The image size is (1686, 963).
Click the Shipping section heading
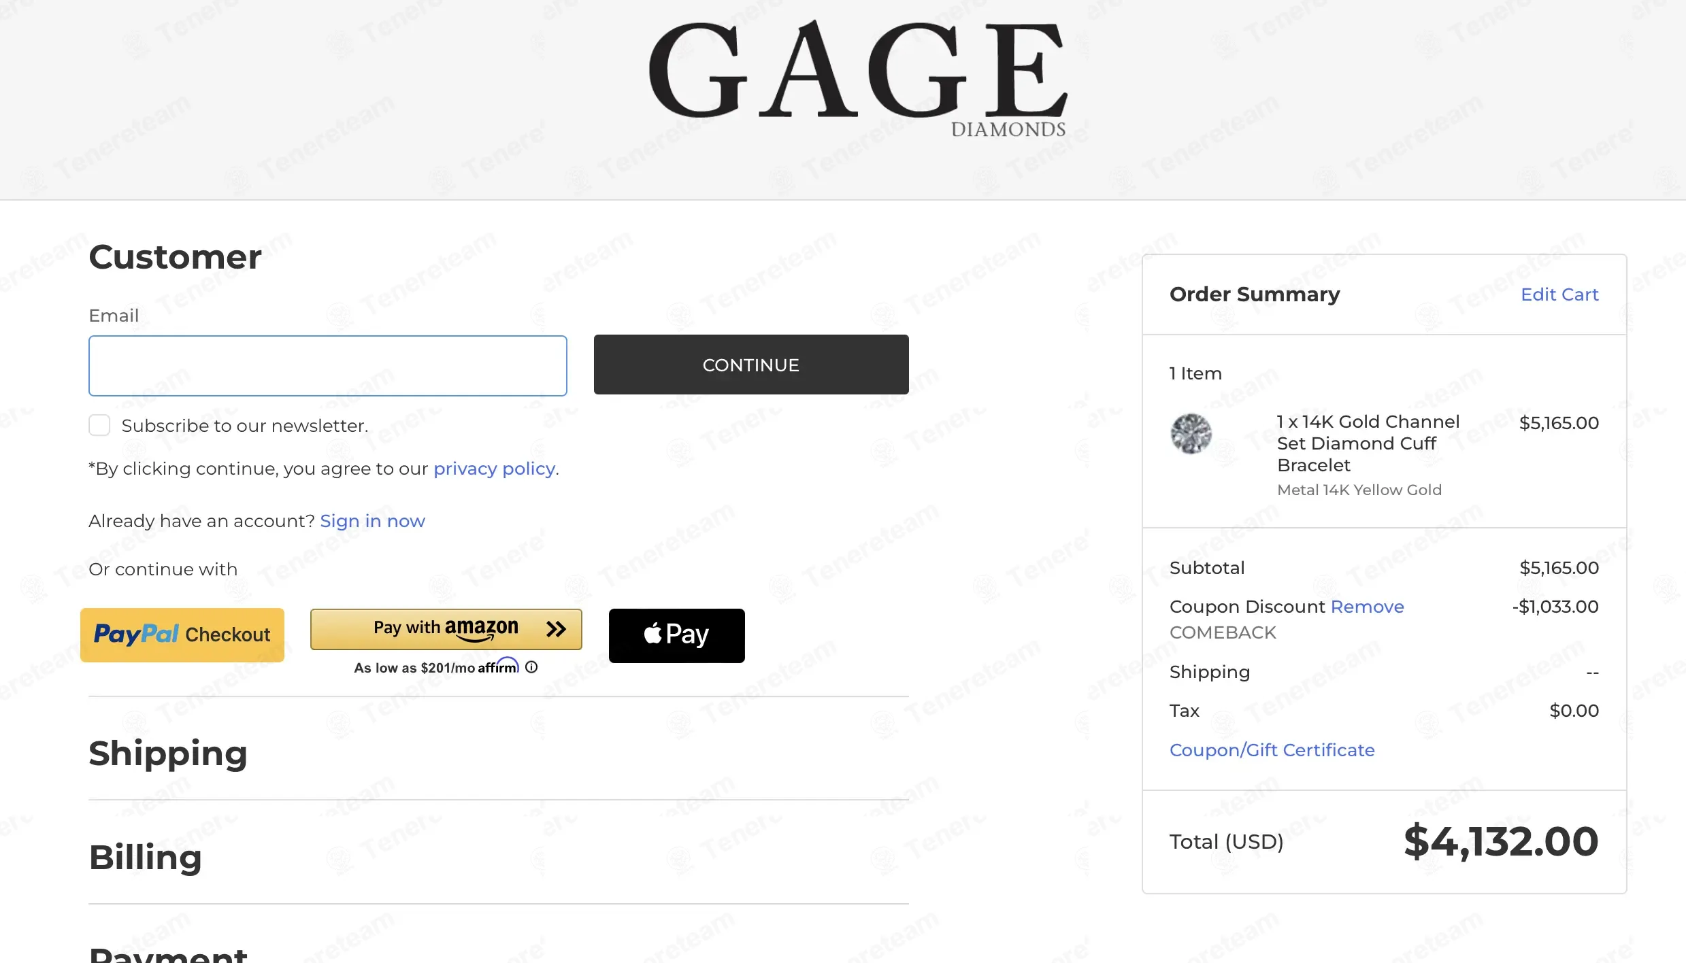click(x=168, y=754)
